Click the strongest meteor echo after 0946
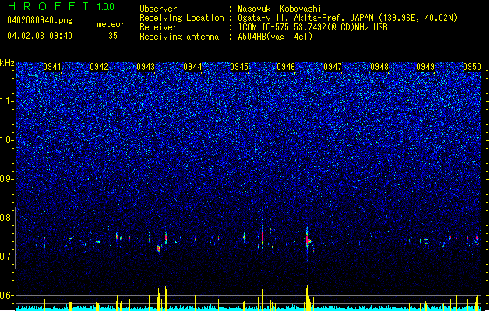490x311 pixels. point(308,240)
